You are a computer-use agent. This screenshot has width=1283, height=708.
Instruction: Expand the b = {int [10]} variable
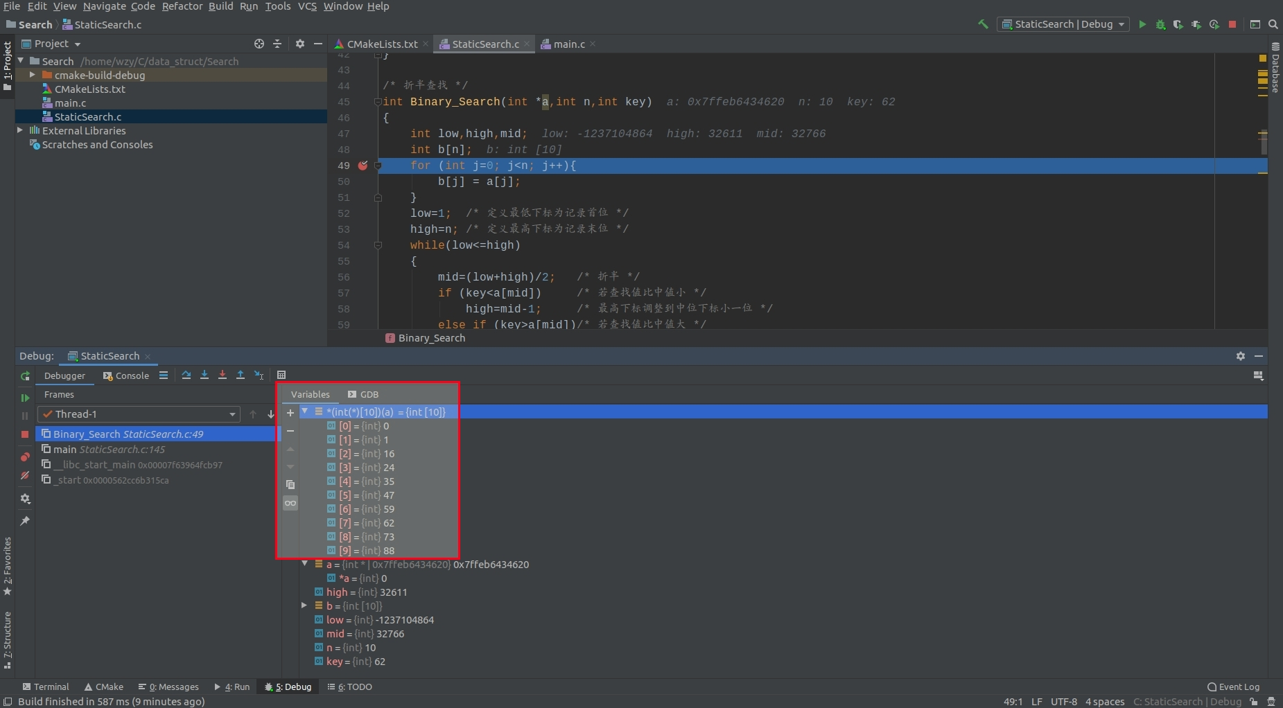(305, 605)
